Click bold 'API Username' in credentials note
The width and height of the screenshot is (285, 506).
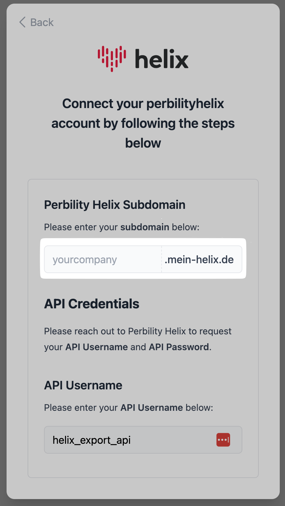point(97,347)
